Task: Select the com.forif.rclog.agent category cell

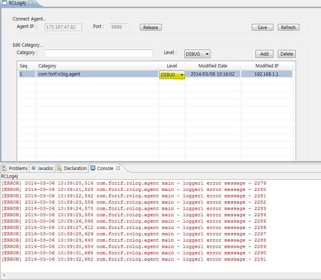Action: (97, 74)
